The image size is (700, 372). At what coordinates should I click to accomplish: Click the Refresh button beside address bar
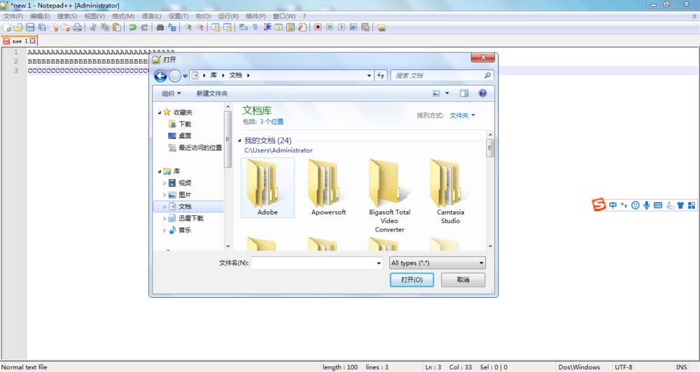tap(380, 76)
